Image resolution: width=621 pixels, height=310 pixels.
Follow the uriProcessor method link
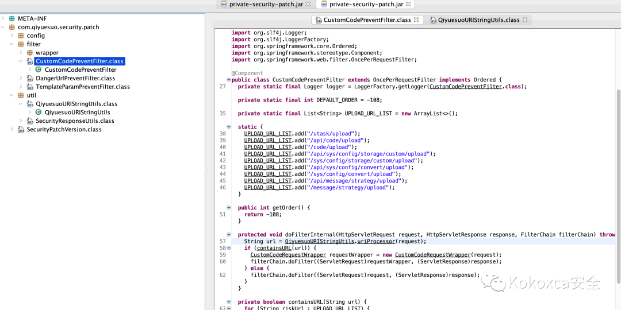(x=375, y=241)
